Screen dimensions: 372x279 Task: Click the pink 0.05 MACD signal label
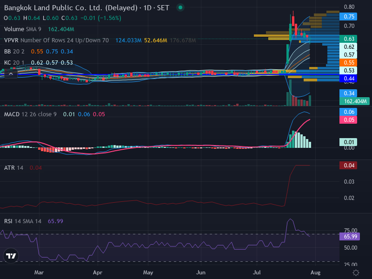348,120
